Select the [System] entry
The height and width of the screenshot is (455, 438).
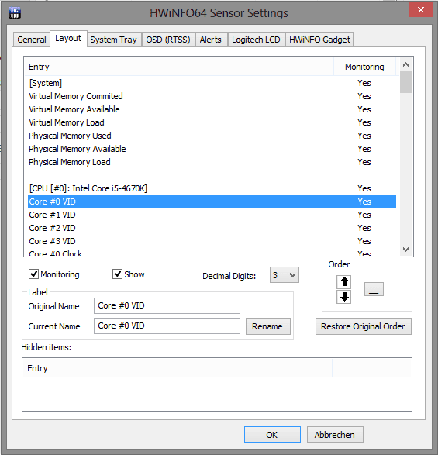[212, 83]
